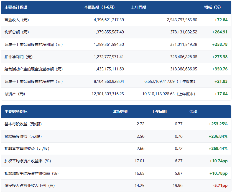Click the 增减（%） column header

(213, 7)
